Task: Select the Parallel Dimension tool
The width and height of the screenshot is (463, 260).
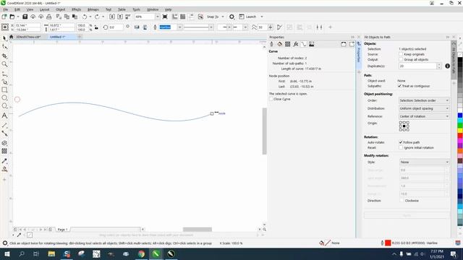Action: [x=4, y=125]
